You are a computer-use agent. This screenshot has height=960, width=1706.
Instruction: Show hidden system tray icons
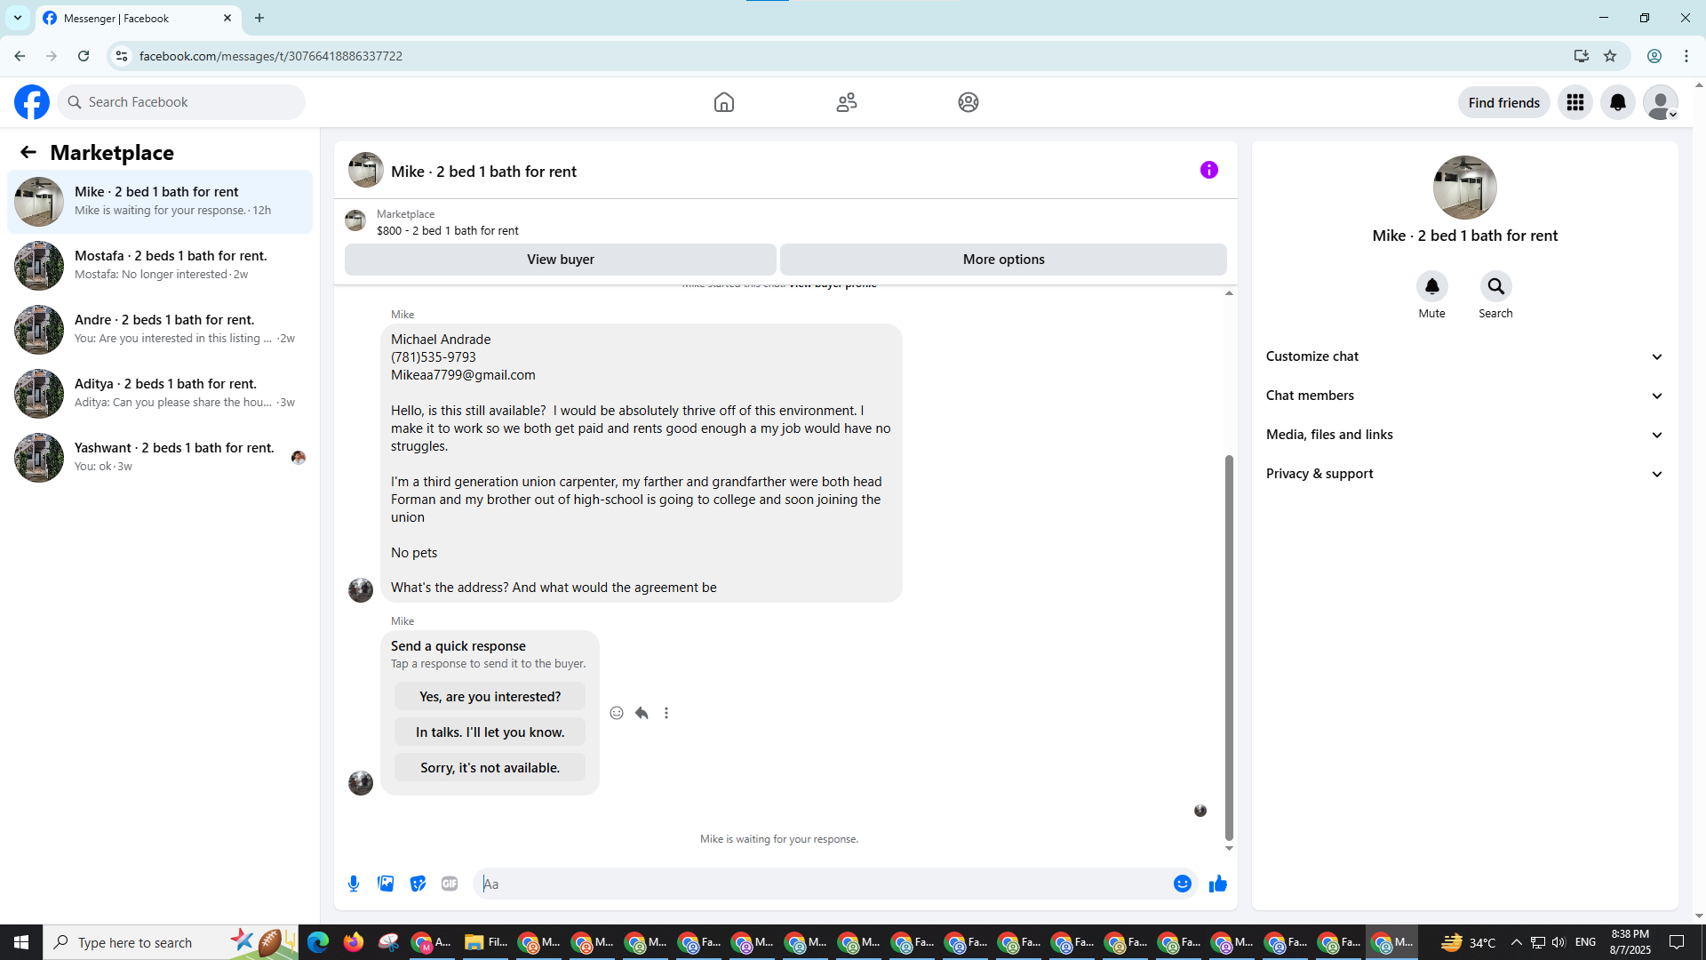pyautogui.click(x=1517, y=942)
